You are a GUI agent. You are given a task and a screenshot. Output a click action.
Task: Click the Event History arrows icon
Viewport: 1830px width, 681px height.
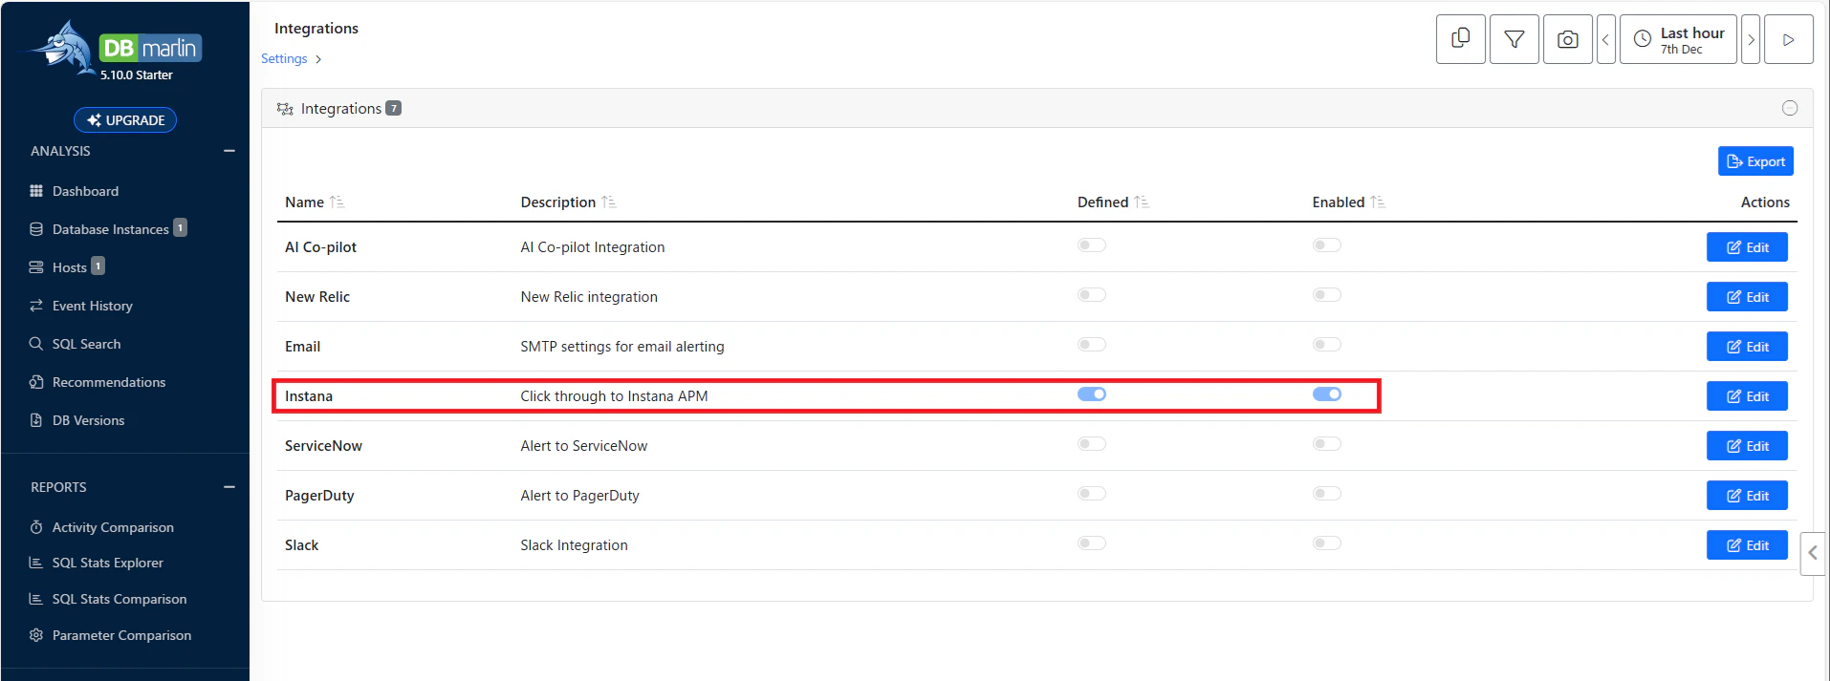[x=36, y=306]
